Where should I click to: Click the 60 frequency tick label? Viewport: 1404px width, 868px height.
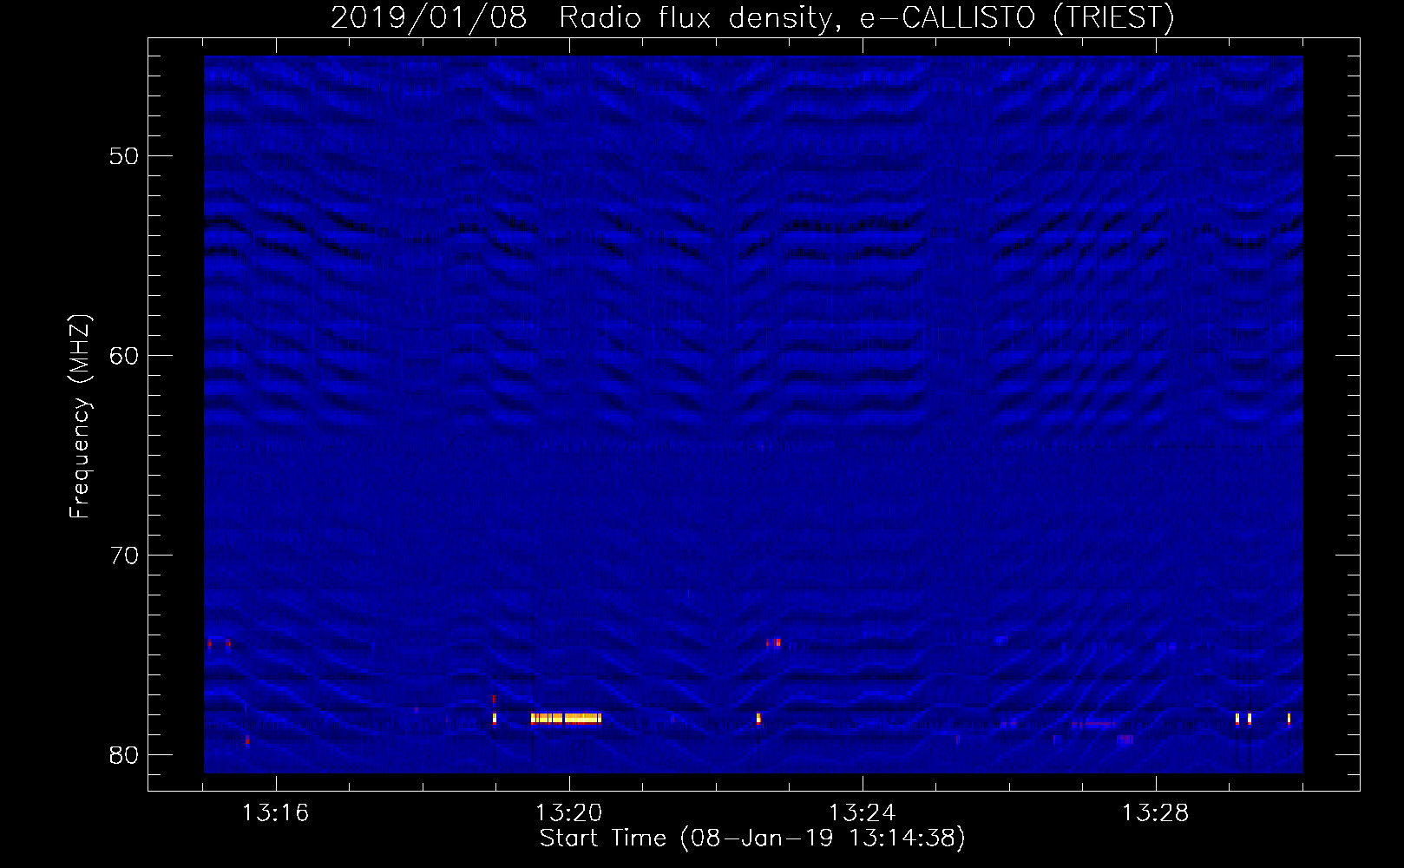[x=125, y=356]
